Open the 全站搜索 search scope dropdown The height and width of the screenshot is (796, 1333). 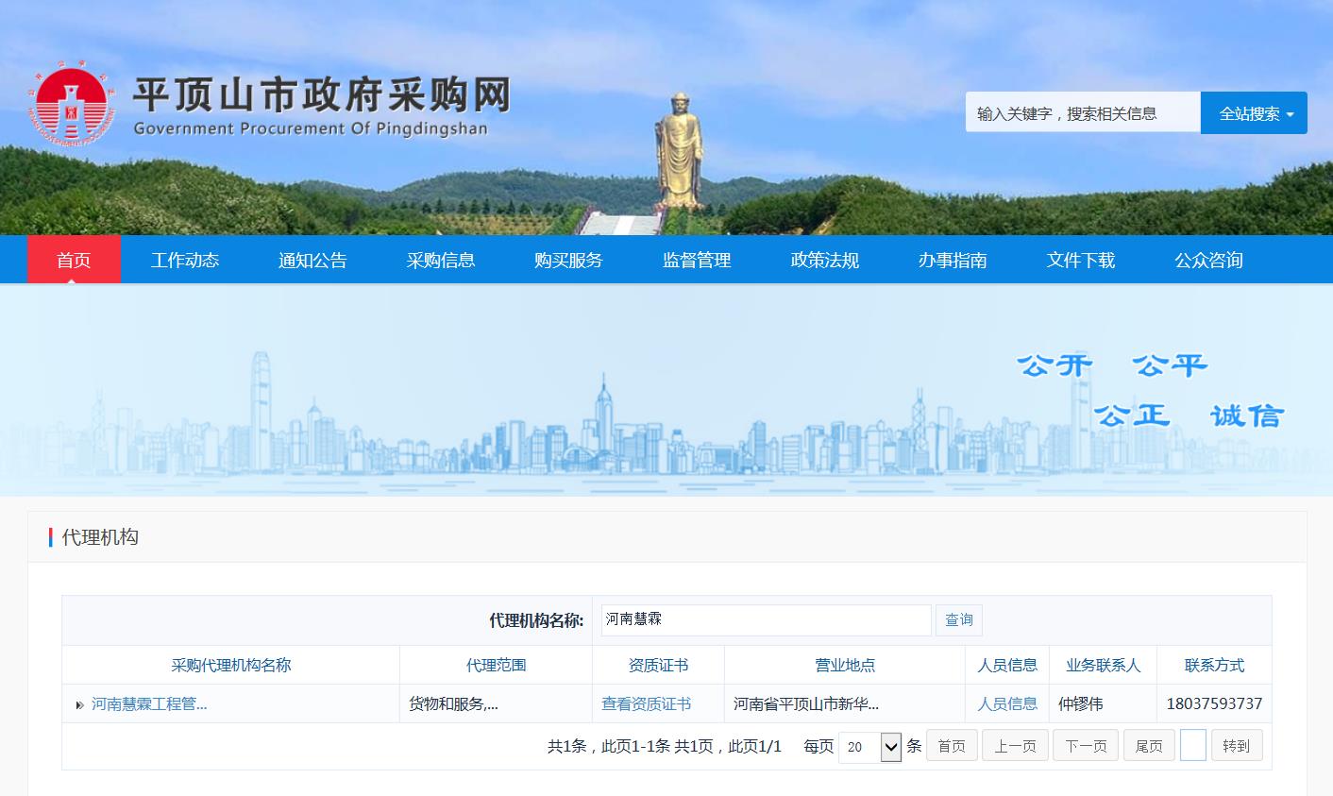click(x=1253, y=113)
